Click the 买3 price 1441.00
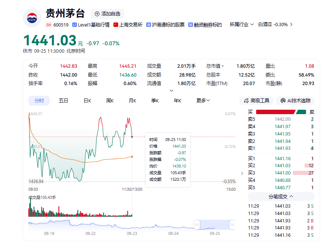The image size is (323, 243). [282, 173]
